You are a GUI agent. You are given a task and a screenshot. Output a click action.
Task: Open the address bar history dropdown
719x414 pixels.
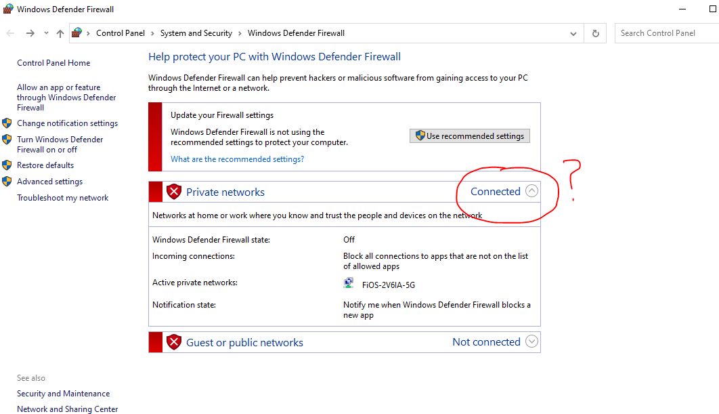click(x=573, y=33)
